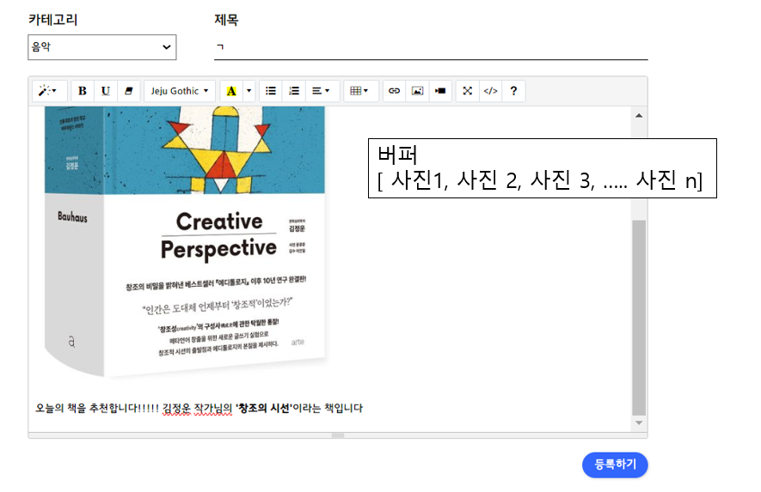This screenshot has width=761, height=492.
Task: Select the Creative Perspective book image
Action: 185,241
